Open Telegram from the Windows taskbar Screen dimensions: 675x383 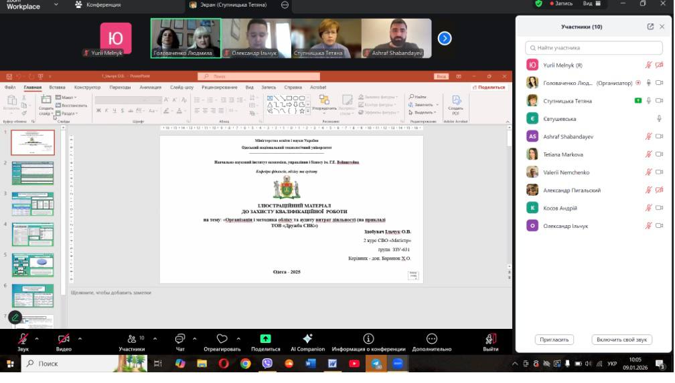pos(376,364)
